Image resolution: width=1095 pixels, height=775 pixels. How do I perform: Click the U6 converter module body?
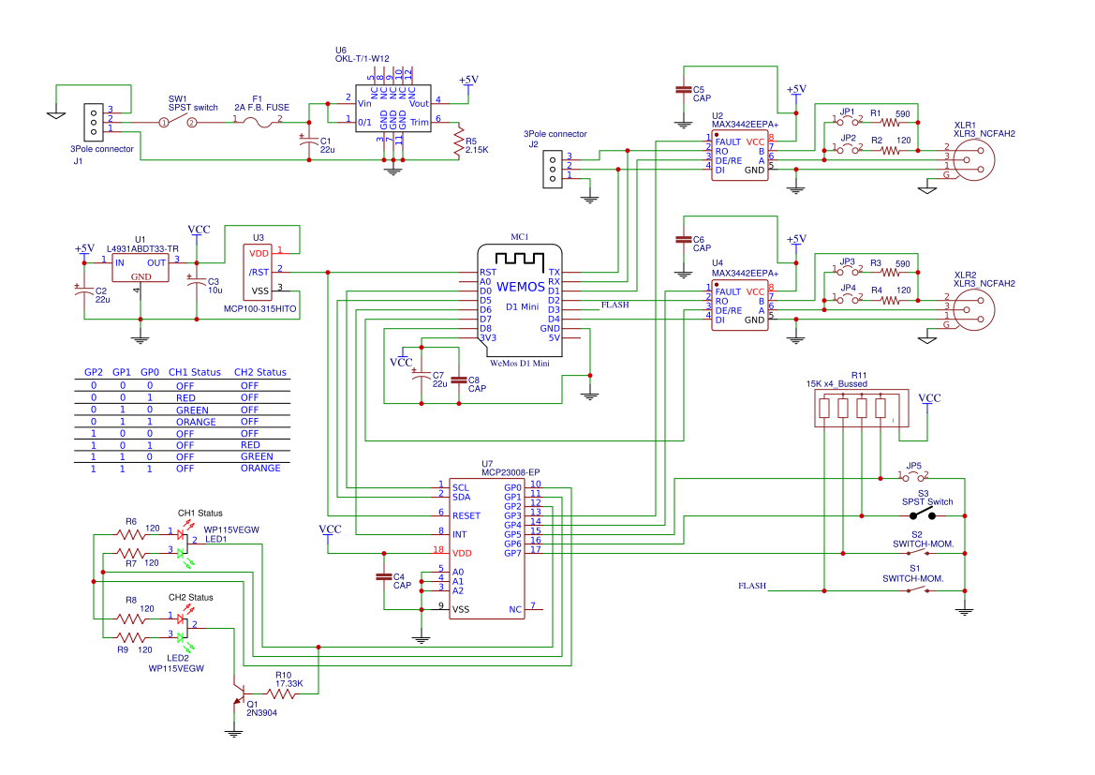(x=393, y=107)
